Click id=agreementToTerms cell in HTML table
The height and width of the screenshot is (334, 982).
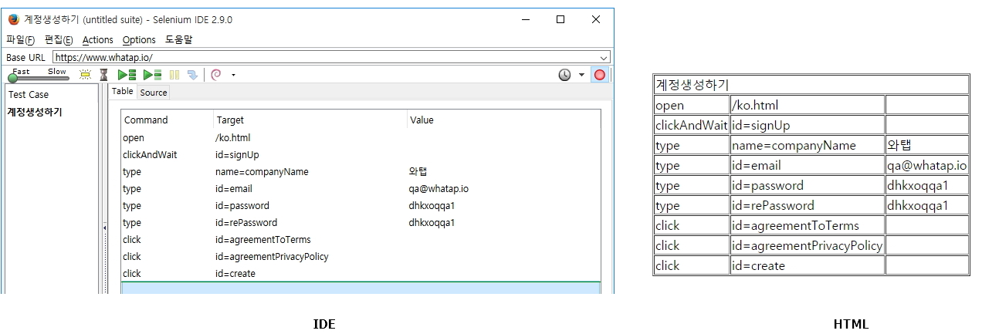coord(808,224)
